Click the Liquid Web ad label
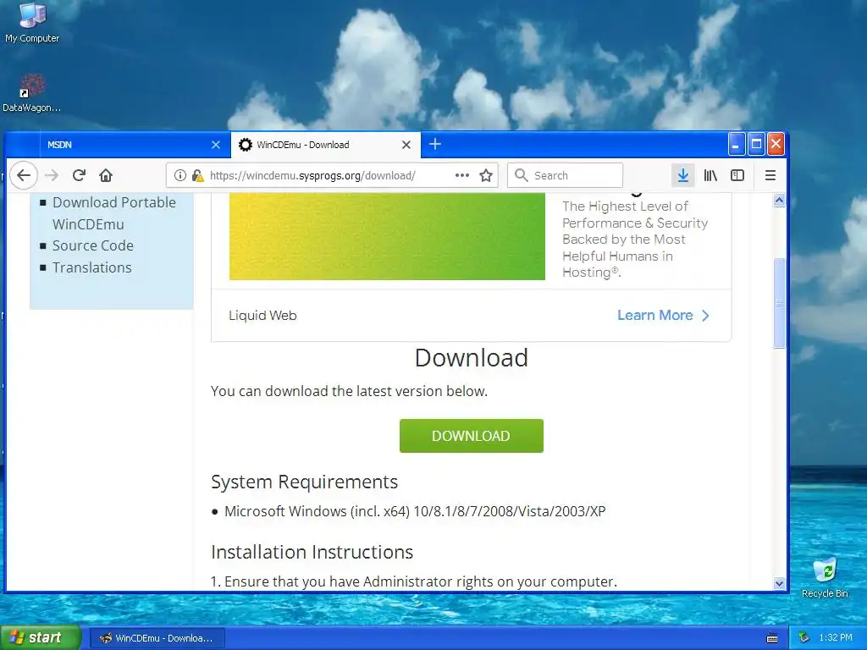Screen dimensions: 867x650 262,315
